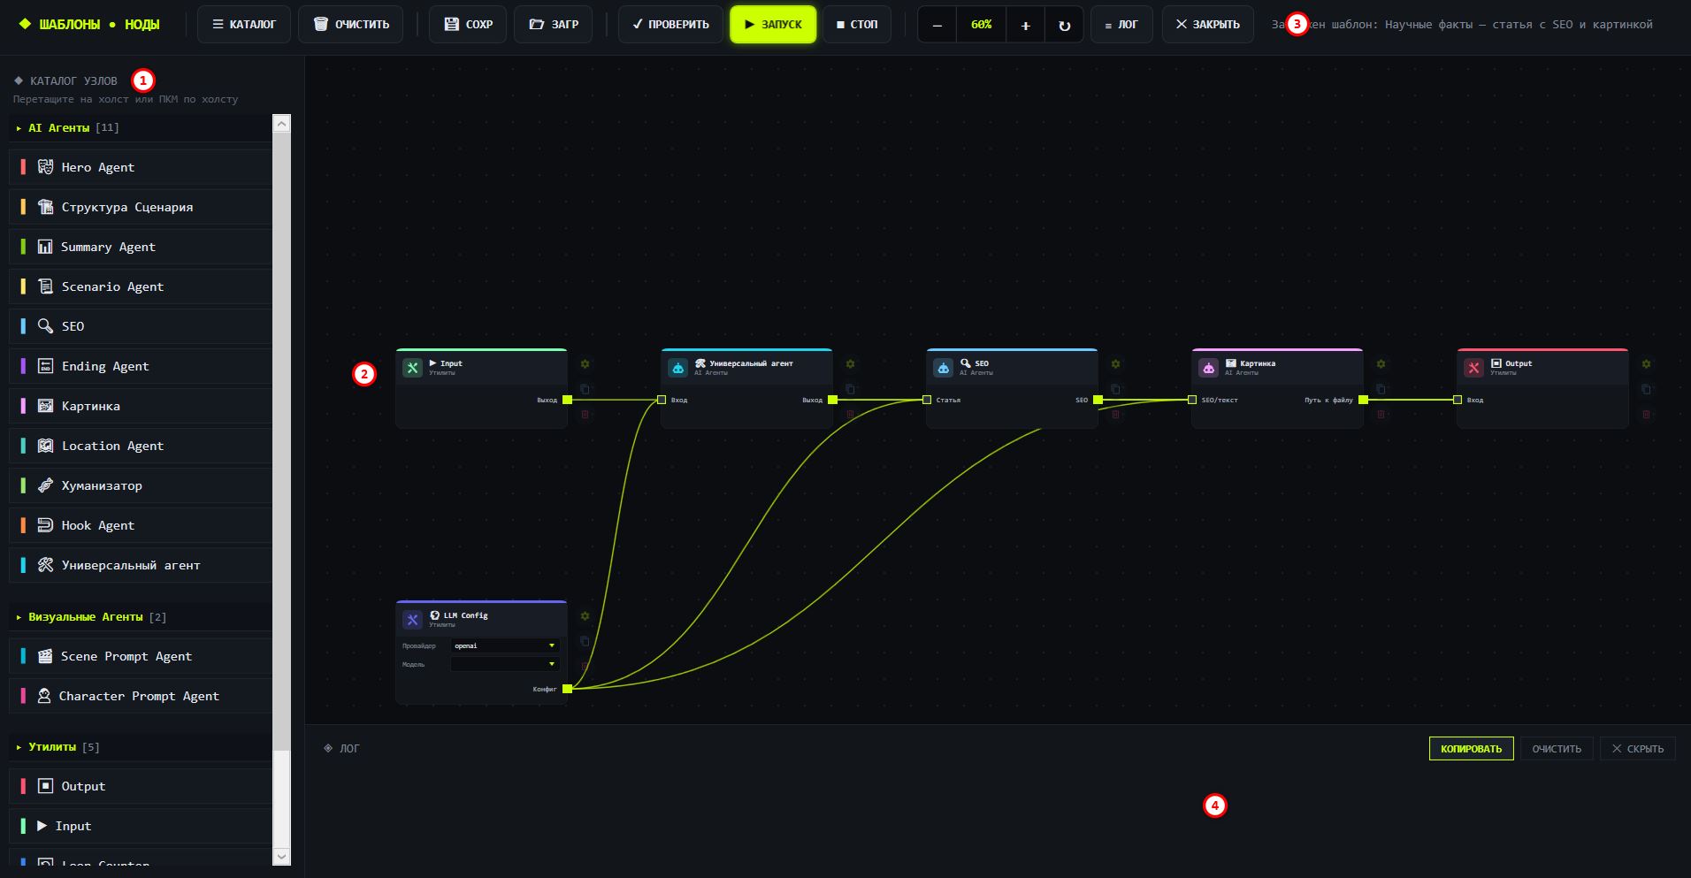
Task: Duplicate the Output node with copy icon
Action: [1646, 389]
